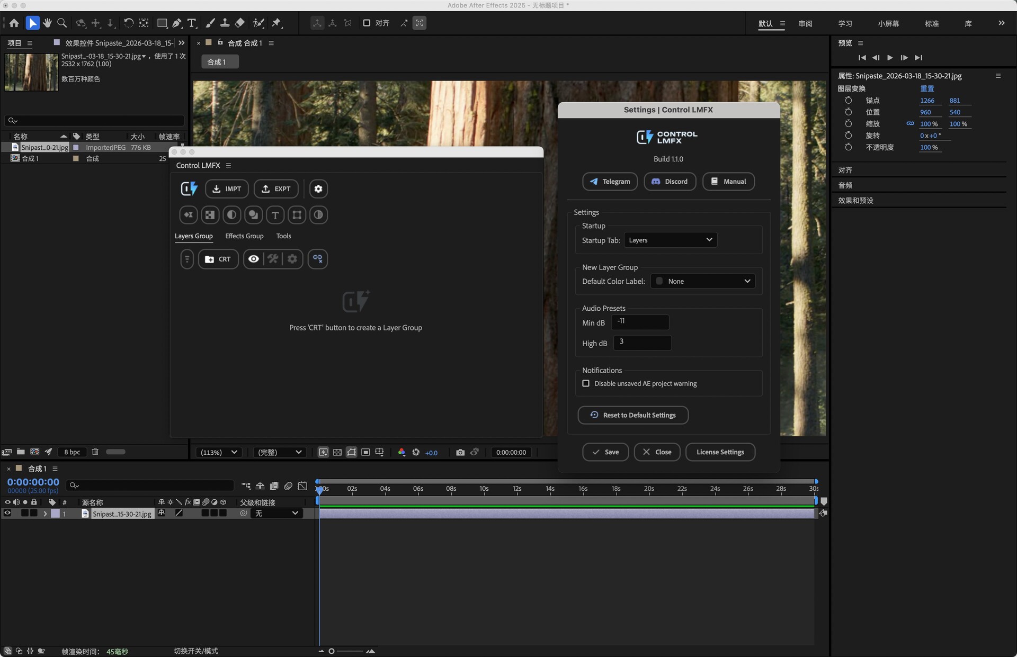This screenshot has height=657, width=1017.
Task: Click the snapshot camera icon
Action: tap(460, 452)
